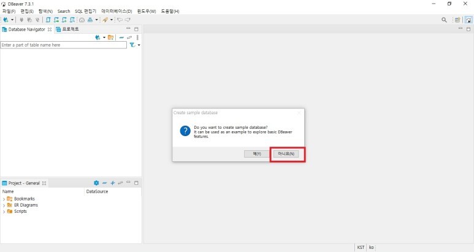This screenshot has height=252, width=474.
Task: Open the filter settings dropdown arrow
Action: pos(139,45)
